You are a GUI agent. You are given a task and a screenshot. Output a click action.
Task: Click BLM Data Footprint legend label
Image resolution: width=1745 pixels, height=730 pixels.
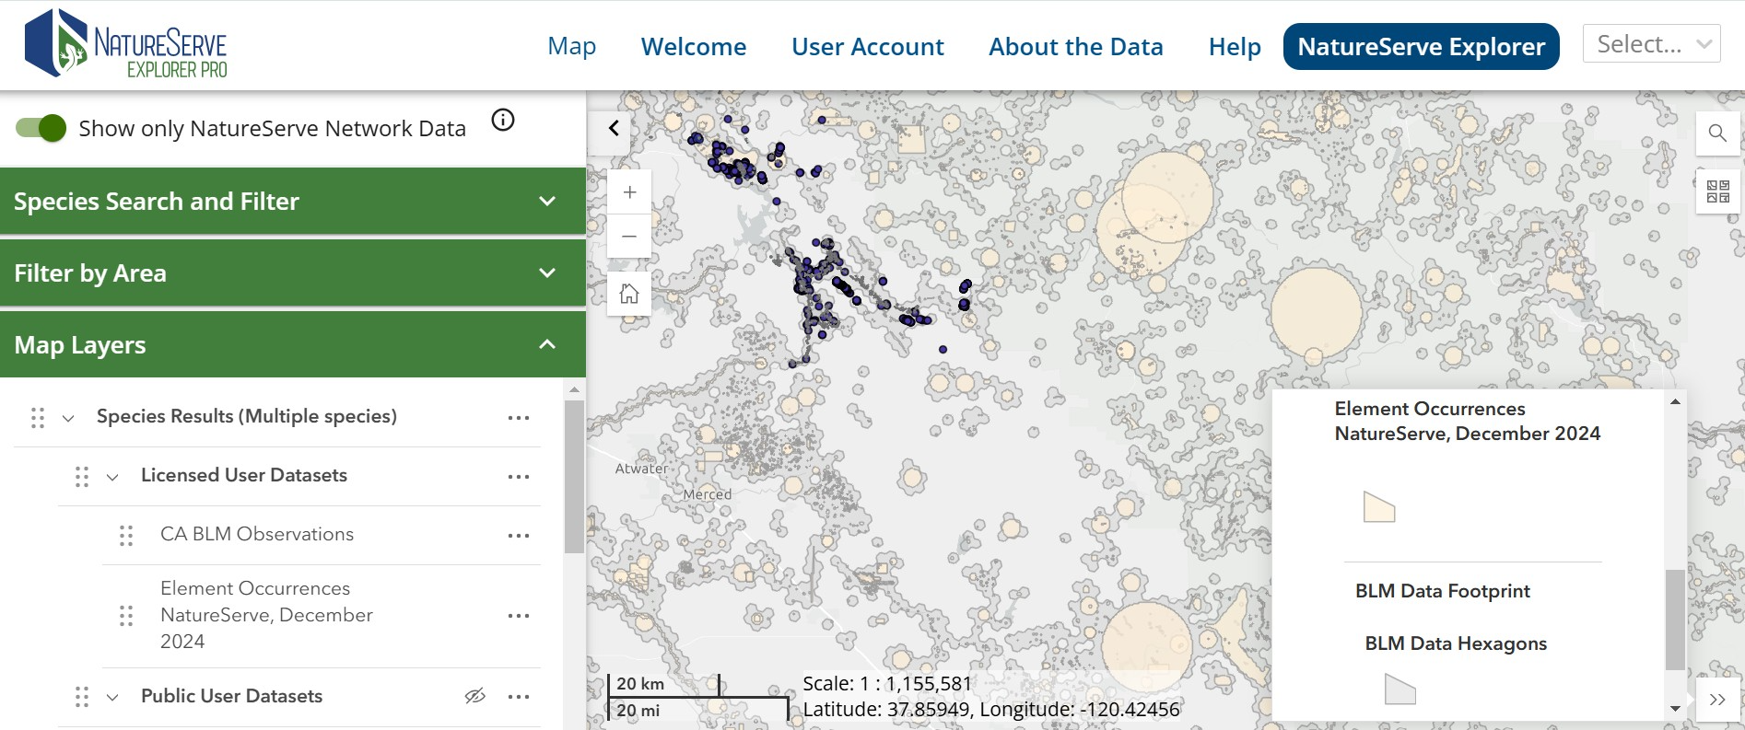pyautogui.click(x=1443, y=591)
